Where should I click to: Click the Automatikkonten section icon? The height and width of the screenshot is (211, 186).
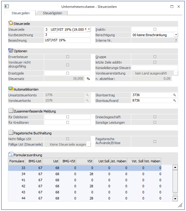11,89
